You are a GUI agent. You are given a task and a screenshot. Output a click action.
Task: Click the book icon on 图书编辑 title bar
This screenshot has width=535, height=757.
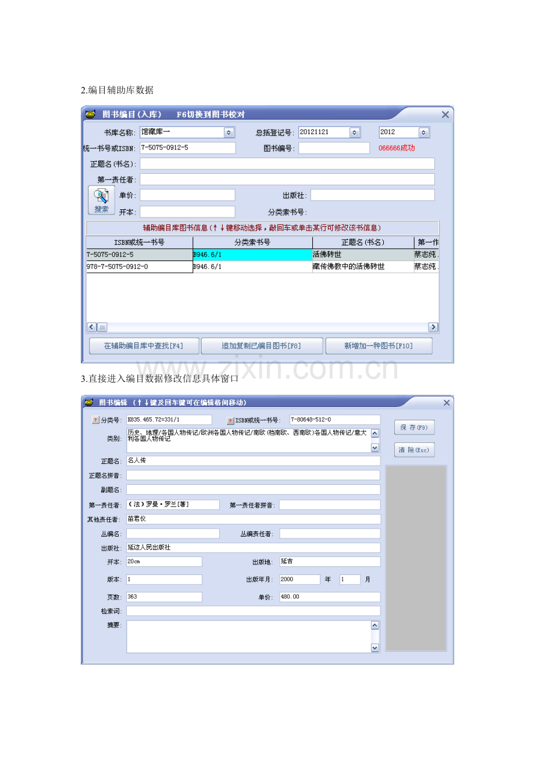(89, 402)
